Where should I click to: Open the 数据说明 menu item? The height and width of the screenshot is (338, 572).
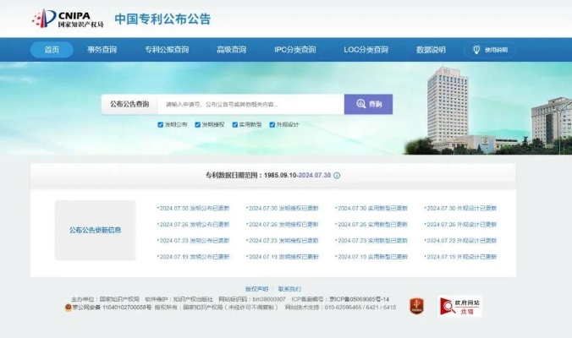(x=430, y=50)
